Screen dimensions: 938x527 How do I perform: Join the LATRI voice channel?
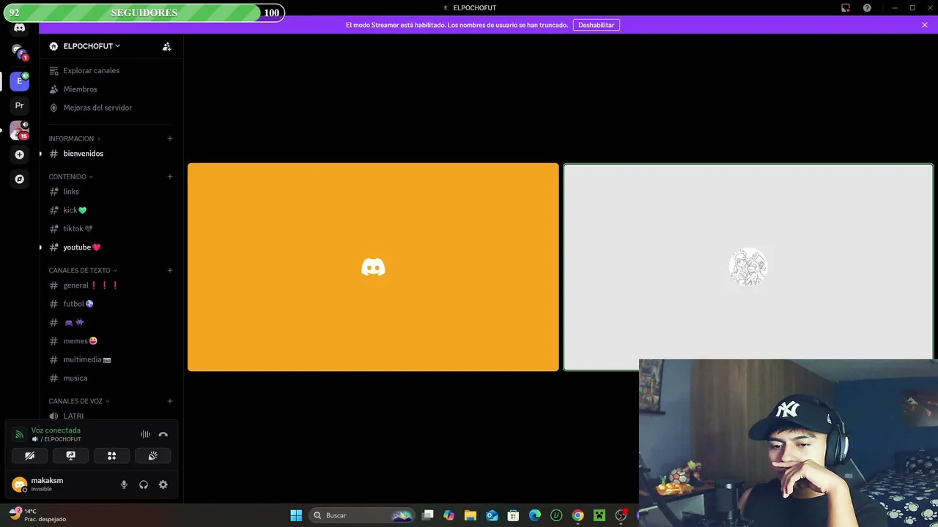110,416
